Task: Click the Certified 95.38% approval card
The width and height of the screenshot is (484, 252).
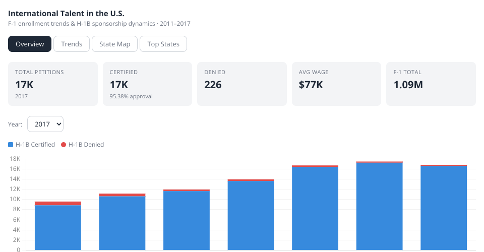Action: pyautogui.click(x=147, y=84)
